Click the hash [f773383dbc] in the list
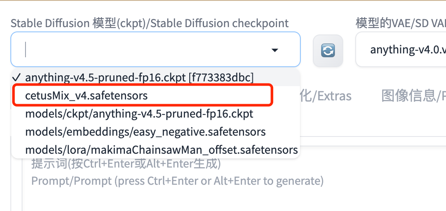 (x=221, y=78)
